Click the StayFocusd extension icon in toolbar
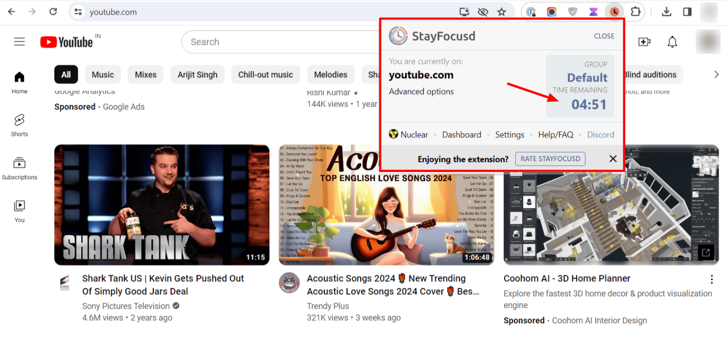 pyautogui.click(x=614, y=12)
